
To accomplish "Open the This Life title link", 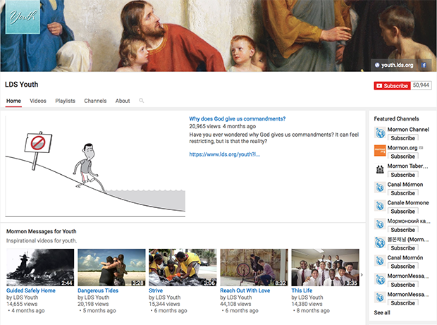I will coord(302,290).
